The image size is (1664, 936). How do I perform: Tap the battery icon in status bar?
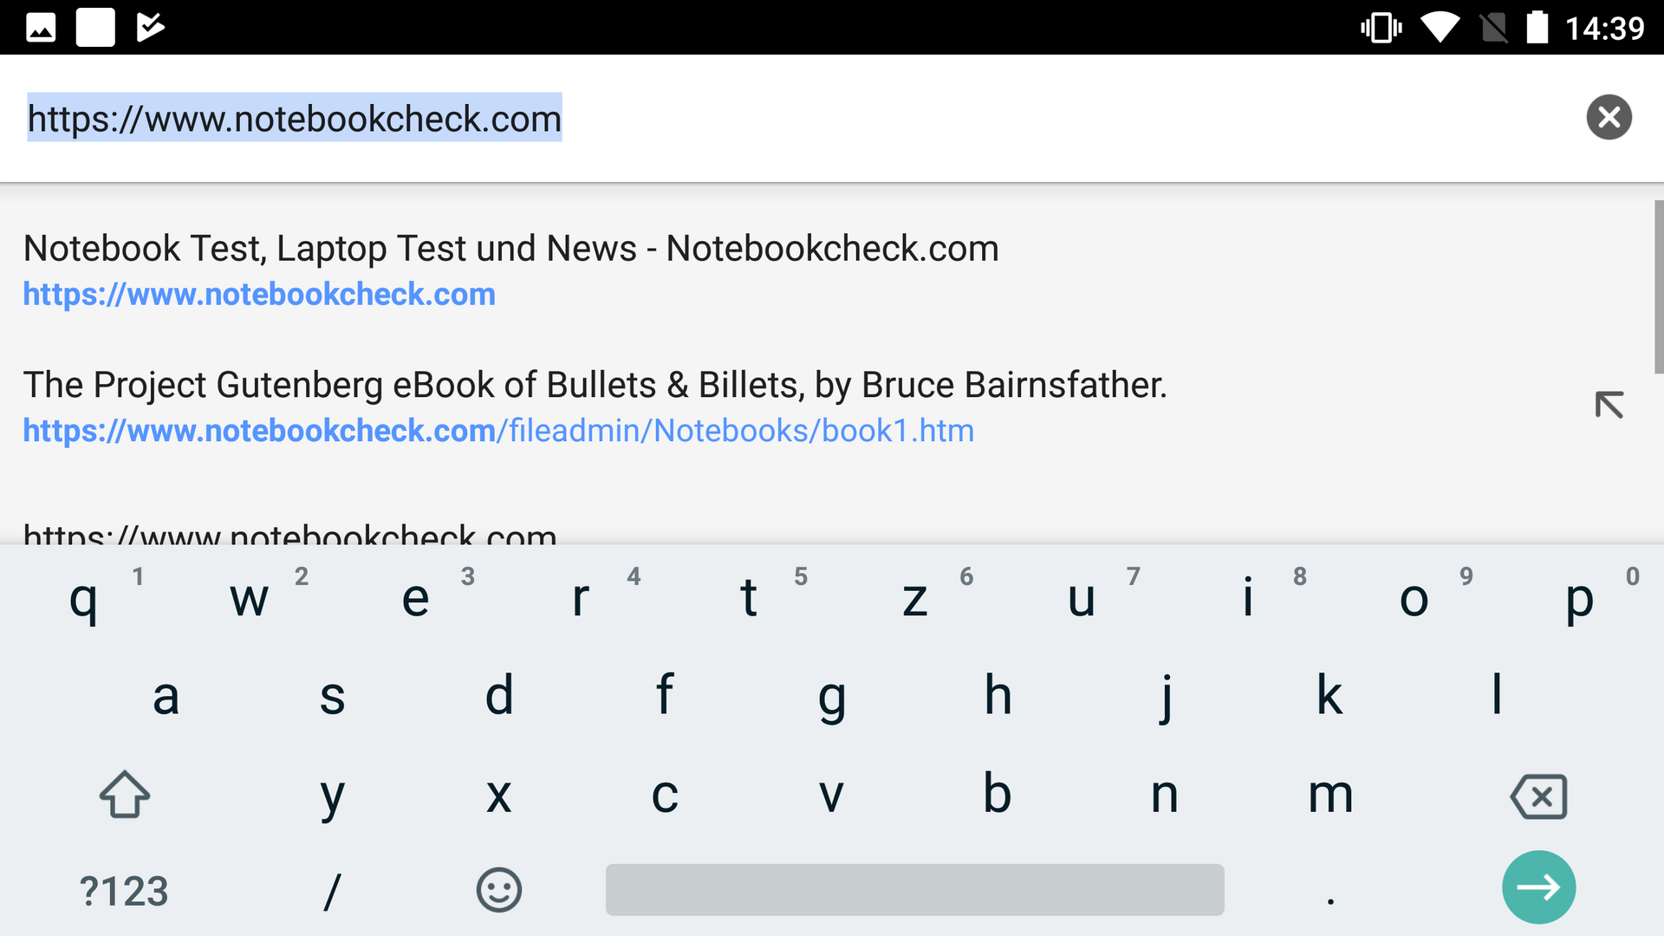point(1537,28)
